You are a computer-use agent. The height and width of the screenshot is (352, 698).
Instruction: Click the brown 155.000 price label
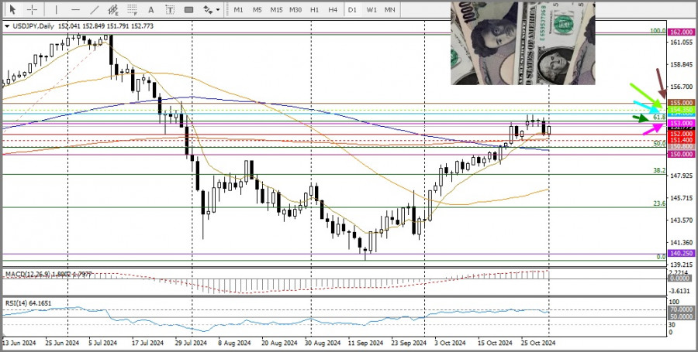point(681,103)
